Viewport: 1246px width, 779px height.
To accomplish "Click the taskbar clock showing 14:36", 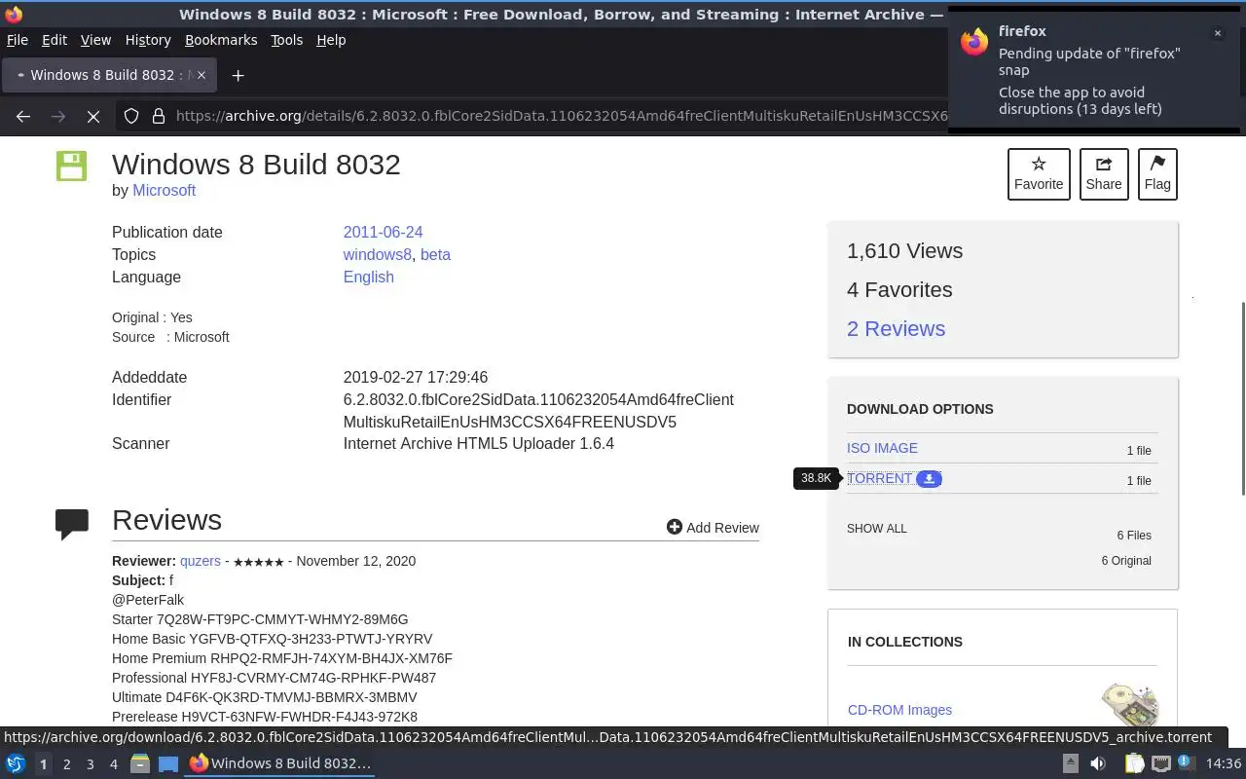I will pos(1223,763).
